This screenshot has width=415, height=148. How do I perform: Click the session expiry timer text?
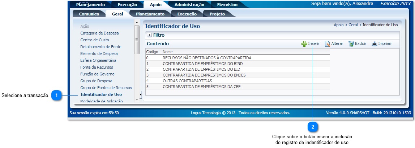pyautogui.click(x=94, y=113)
